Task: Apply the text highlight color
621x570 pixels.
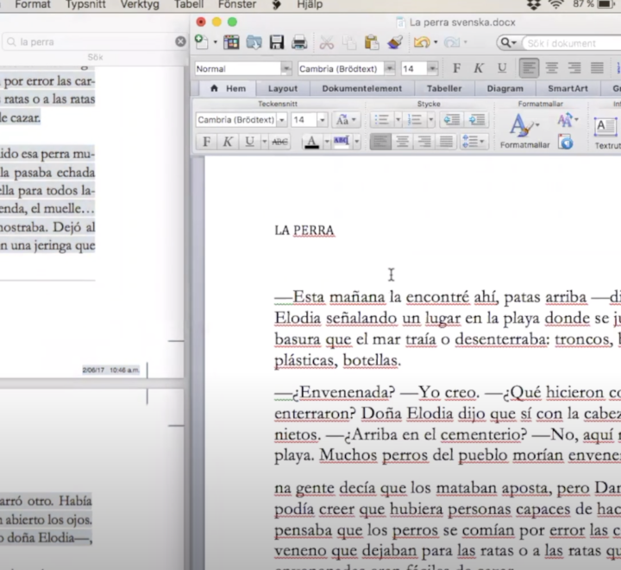Action: pos(342,142)
